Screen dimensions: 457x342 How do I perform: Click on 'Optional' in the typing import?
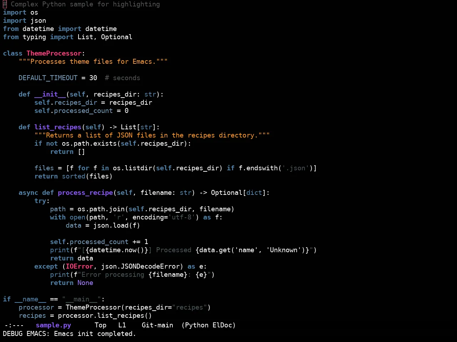tap(117, 37)
